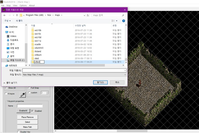
Task: Click the 취소 cancel button
Action: pos(117,82)
